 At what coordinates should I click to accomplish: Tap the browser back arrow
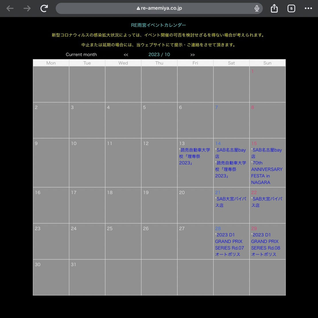pyautogui.click(x=10, y=9)
